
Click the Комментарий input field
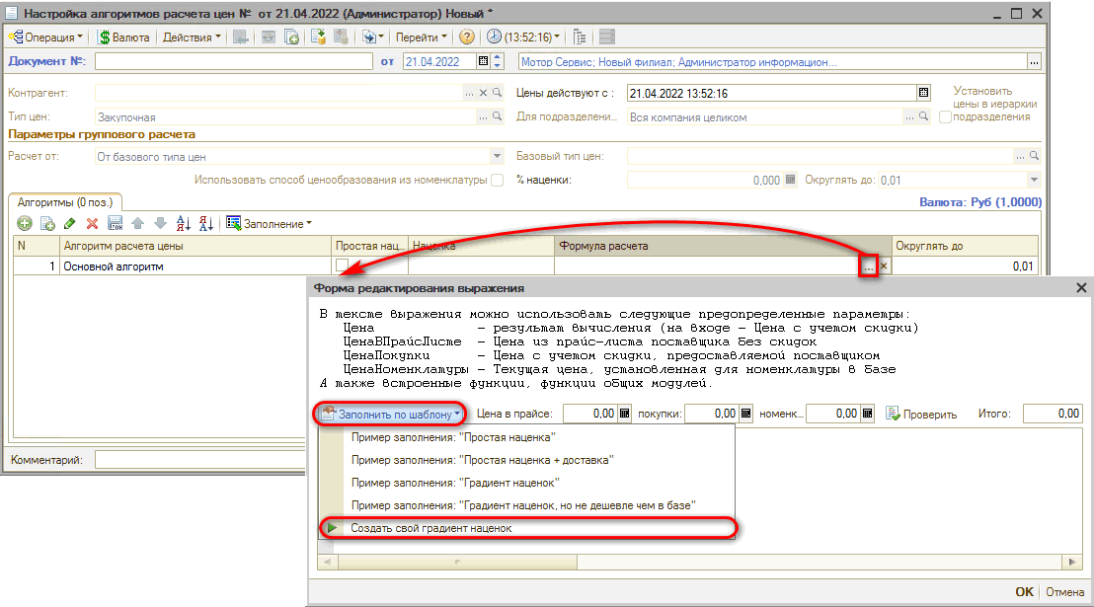pyautogui.click(x=200, y=460)
